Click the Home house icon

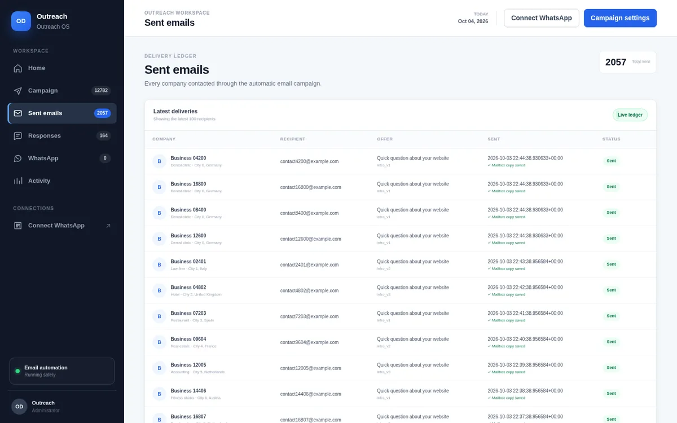[x=18, y=68]
